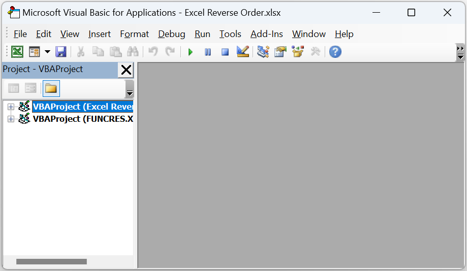Click the Undo arrow icon
Image resolution: width=467 pixels, height=271 pixels.
tap(153, 52)
